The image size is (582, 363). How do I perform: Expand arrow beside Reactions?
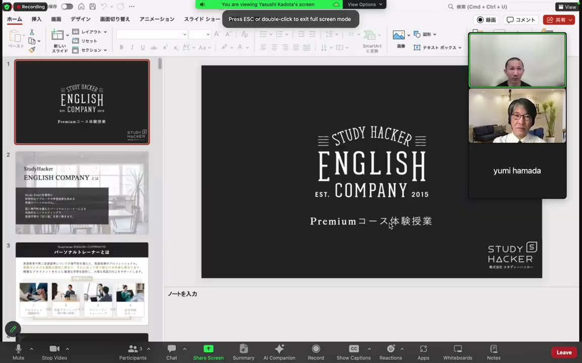point(402,349)
